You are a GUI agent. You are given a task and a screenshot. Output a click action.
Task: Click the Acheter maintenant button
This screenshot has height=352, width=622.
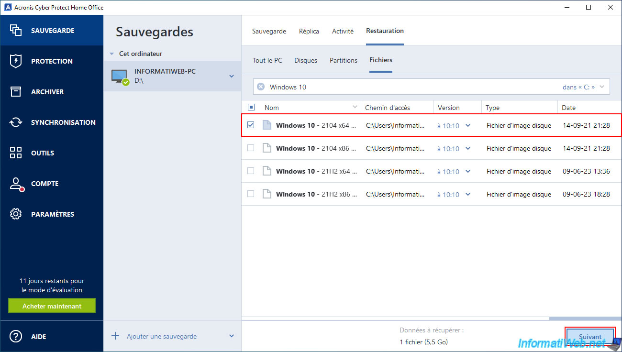pyautogui.click(x=52, y=306)
